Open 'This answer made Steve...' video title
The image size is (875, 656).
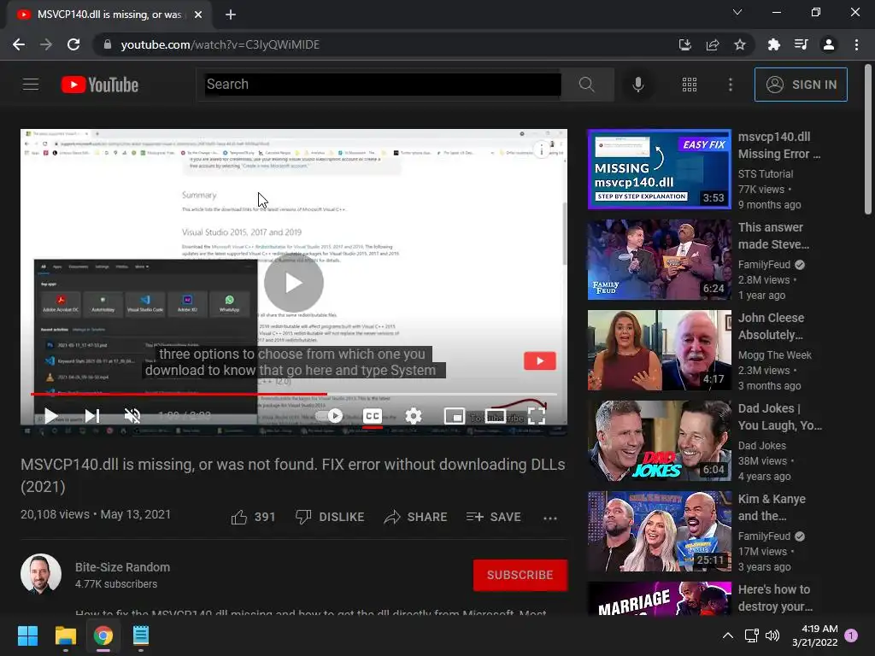point(773,236)
